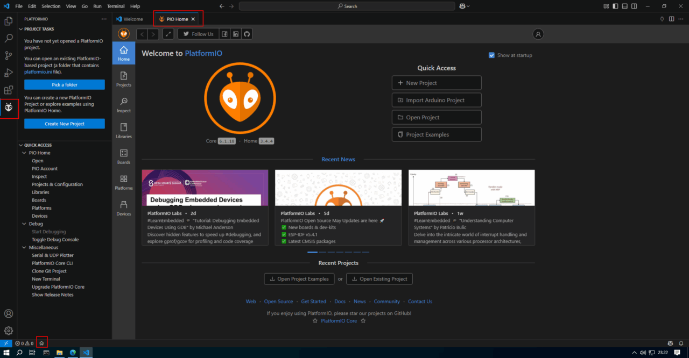Screen dimensions: 689x358
Task: Open the Manage gear in the activity bar
Action: [9, 331]
